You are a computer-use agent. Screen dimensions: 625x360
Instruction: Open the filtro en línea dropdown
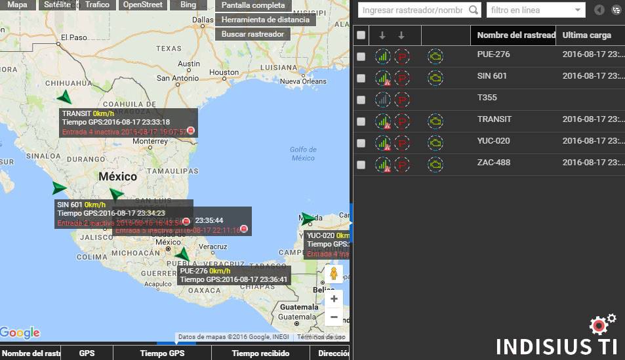[x=536, y=10]
